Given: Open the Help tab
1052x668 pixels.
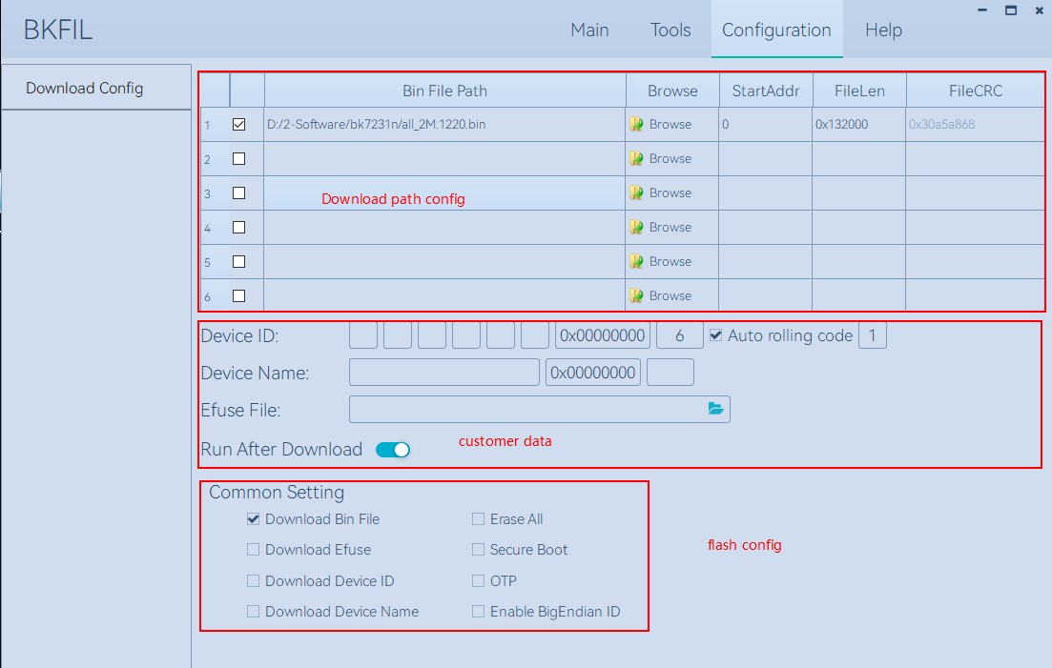Looking at the screenshot, I should tap(883, 30).
